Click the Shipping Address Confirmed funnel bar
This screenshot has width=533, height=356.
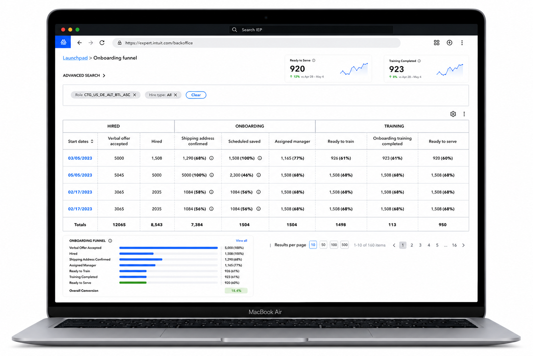click(x=141, y=259)
